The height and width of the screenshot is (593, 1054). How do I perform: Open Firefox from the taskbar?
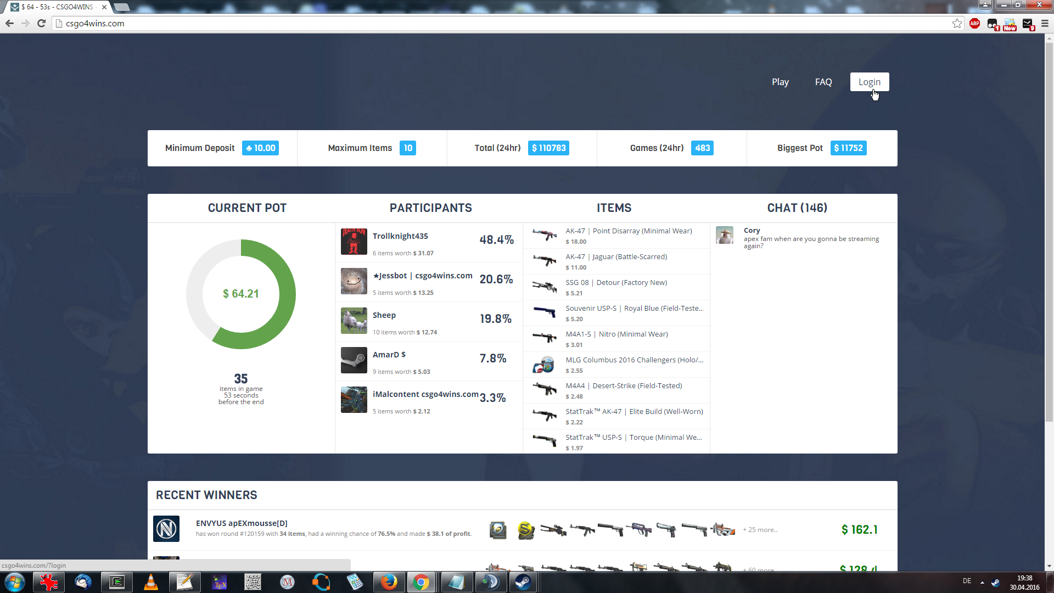point(389,582)
